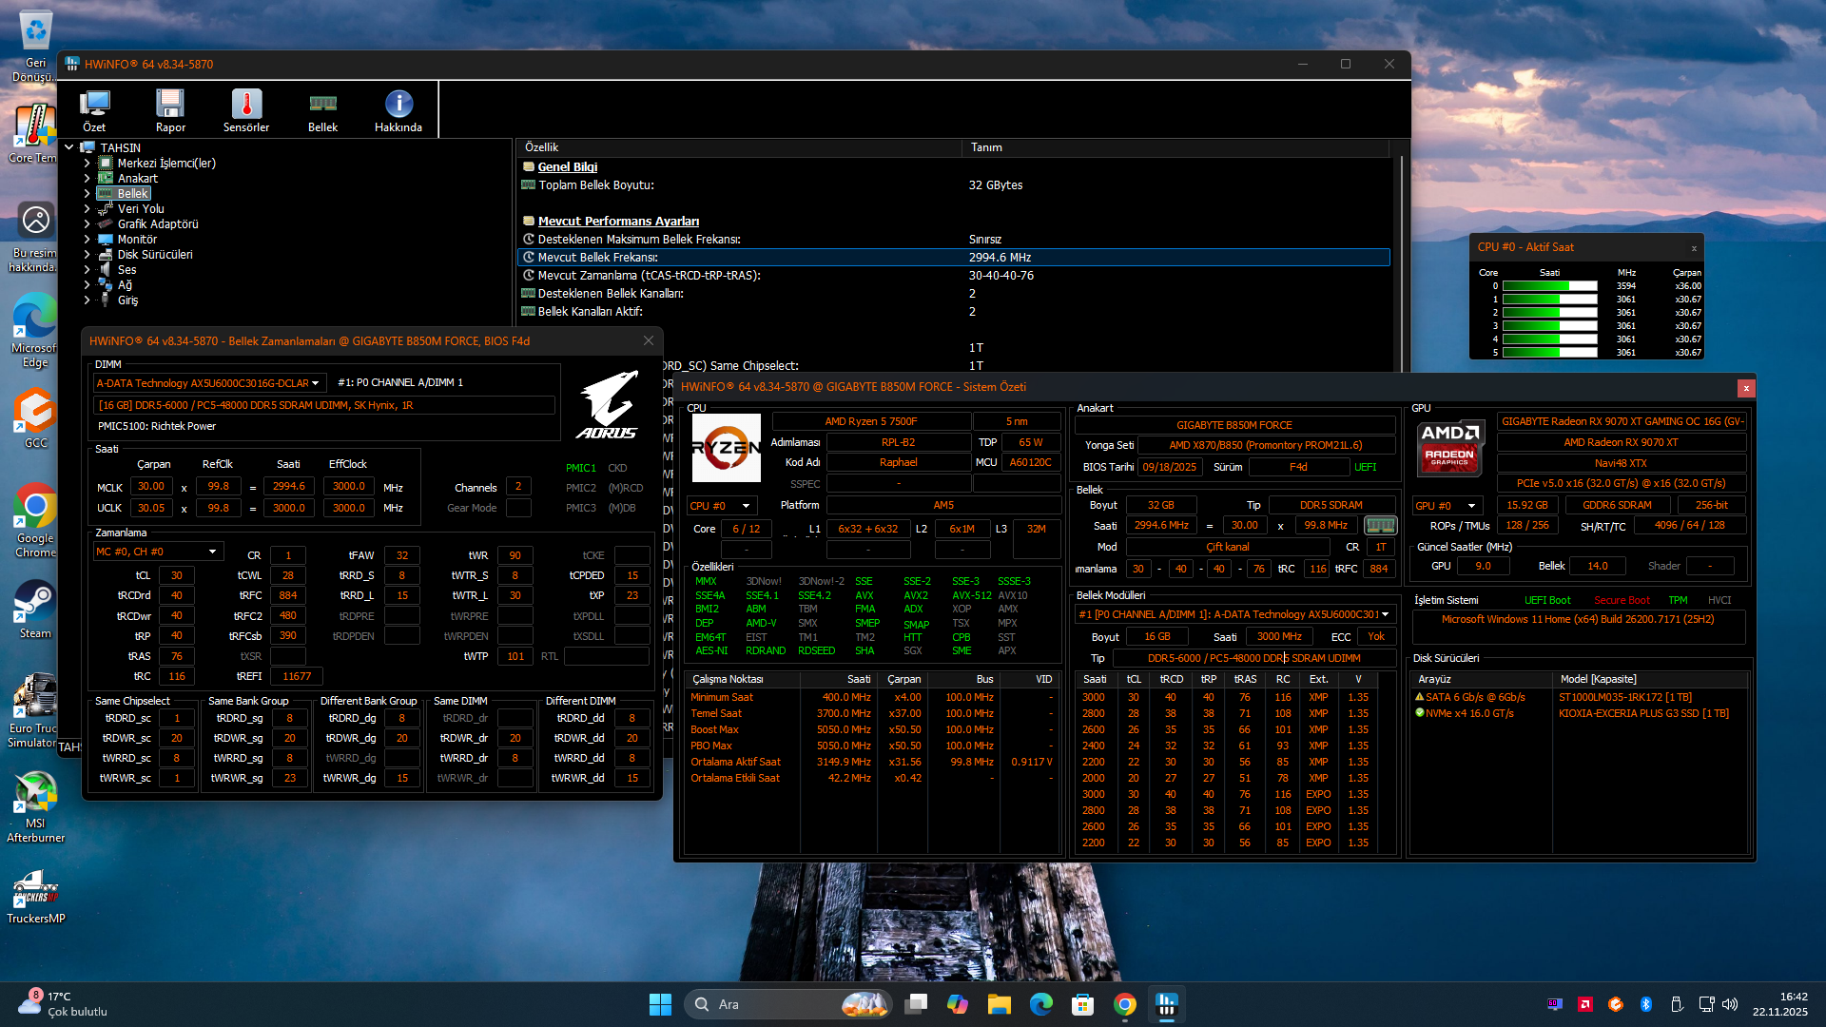
Task: Open the Özet summary tool in HWiNFO
Action: pyautogui.click(x=94, y=110)
